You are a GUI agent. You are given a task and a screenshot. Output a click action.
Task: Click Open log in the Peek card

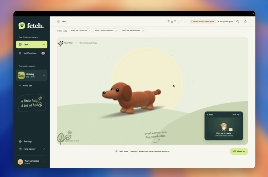236,114
